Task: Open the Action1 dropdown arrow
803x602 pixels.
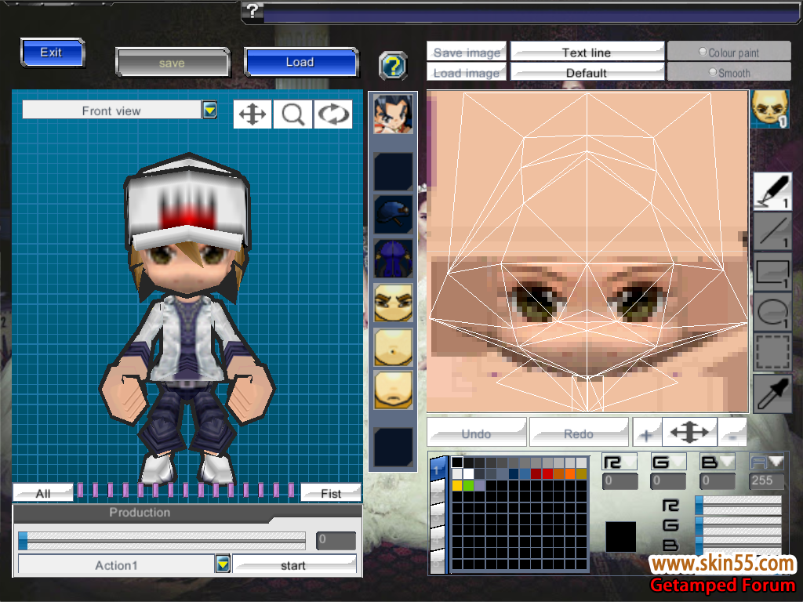Action: (223, 564)
